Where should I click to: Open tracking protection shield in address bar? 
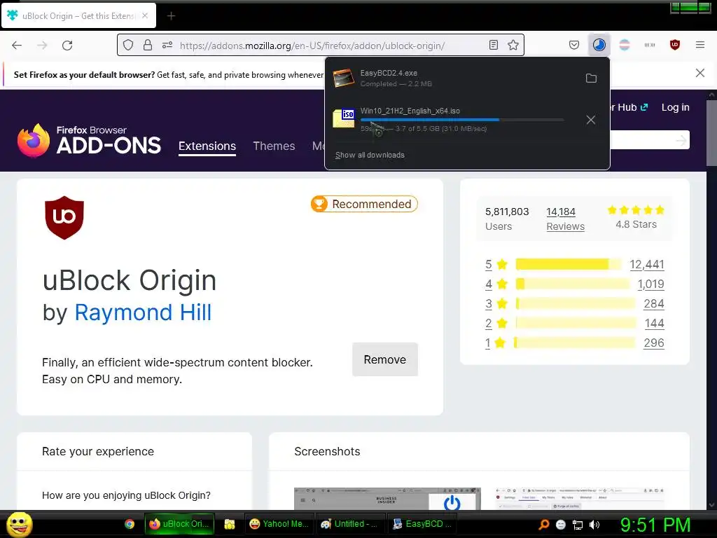coord(128,45)
